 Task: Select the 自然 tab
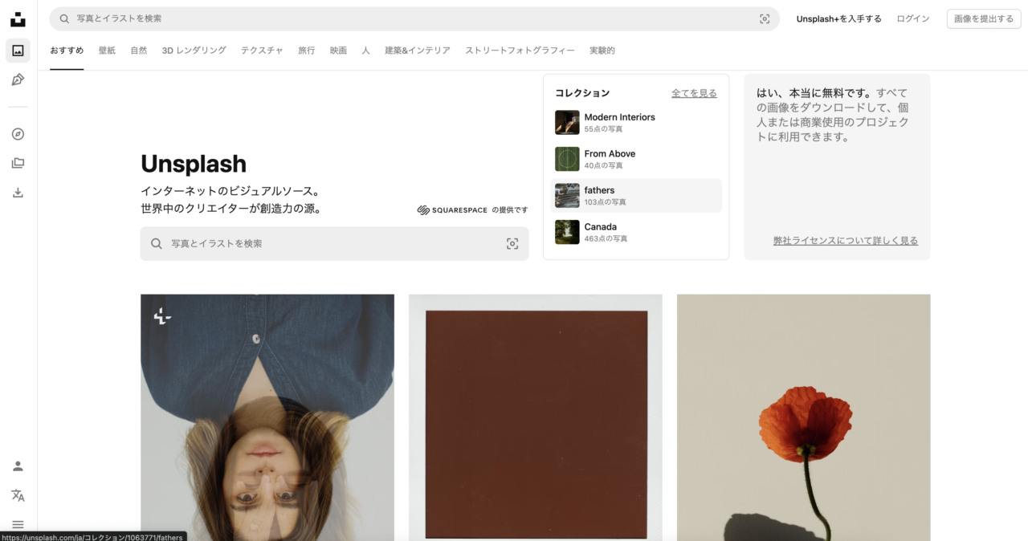click(139, 51)
